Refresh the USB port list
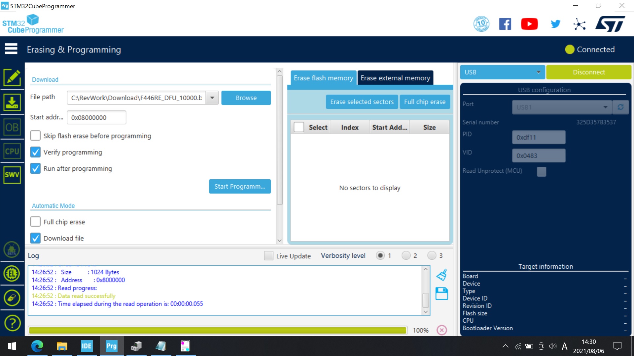The height and width of the screenshot is (356, 634). (620, 107)
